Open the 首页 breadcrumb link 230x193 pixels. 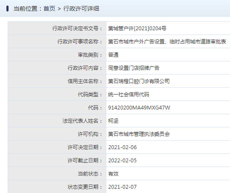pos(49,9)
